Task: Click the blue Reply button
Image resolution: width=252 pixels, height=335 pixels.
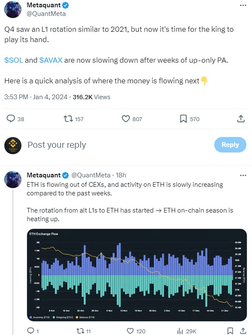Action: (x=230, y=145)
